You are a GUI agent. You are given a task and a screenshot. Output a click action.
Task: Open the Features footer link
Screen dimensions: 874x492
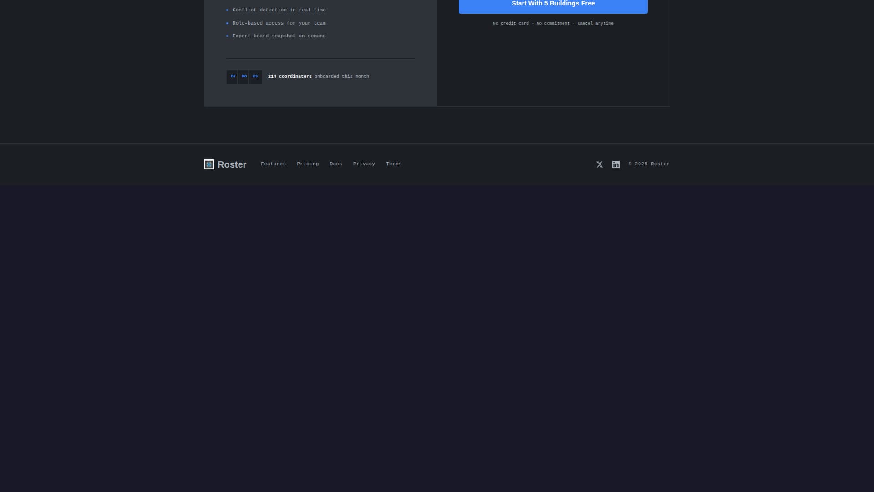tap(273, 164)
